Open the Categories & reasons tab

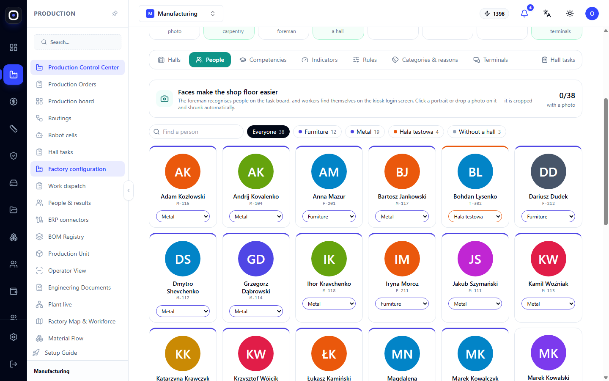pos(425,60)
